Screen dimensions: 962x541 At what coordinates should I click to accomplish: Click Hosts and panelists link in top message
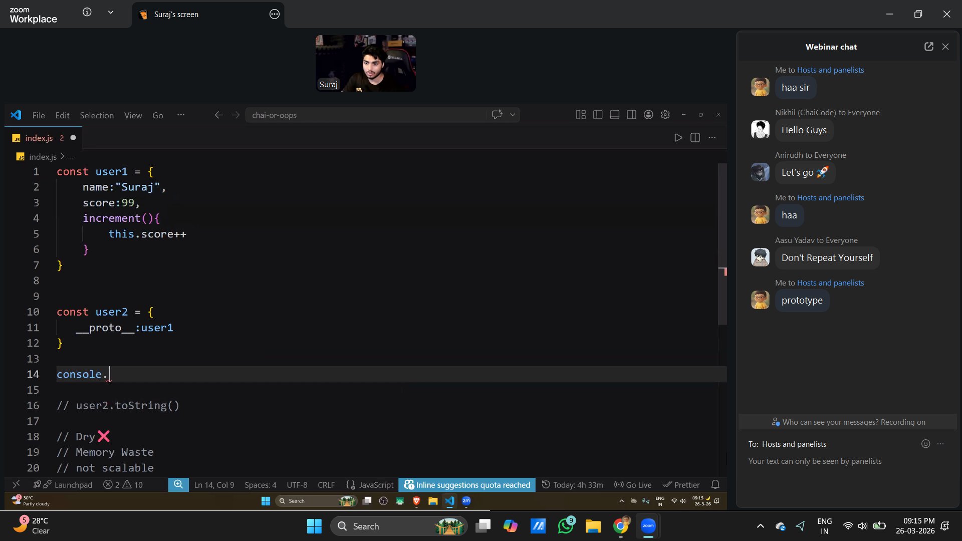[830, 70]
